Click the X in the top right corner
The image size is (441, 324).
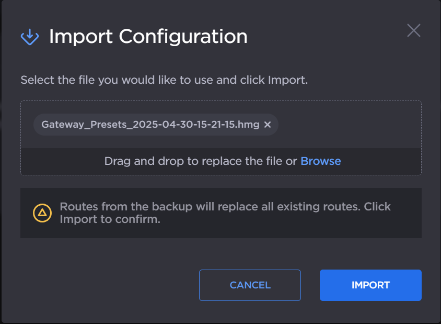(413, 30)
